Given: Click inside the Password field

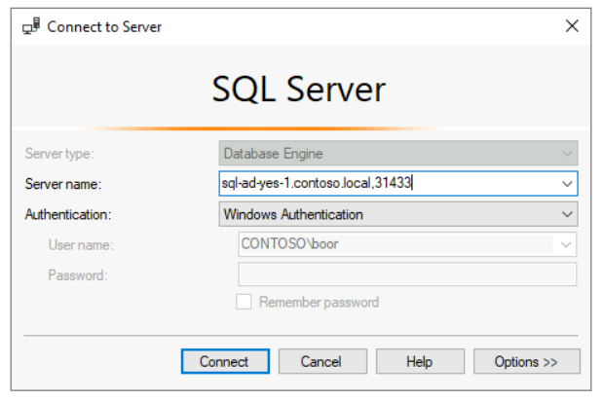Looking at the screenshot, I should click(x=407, y=274).
